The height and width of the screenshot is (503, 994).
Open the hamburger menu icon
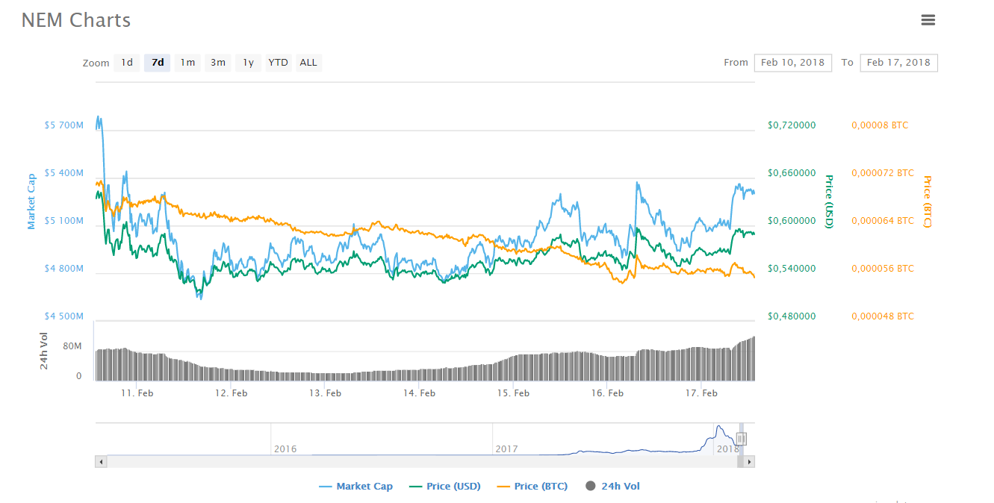click(928, 19)
